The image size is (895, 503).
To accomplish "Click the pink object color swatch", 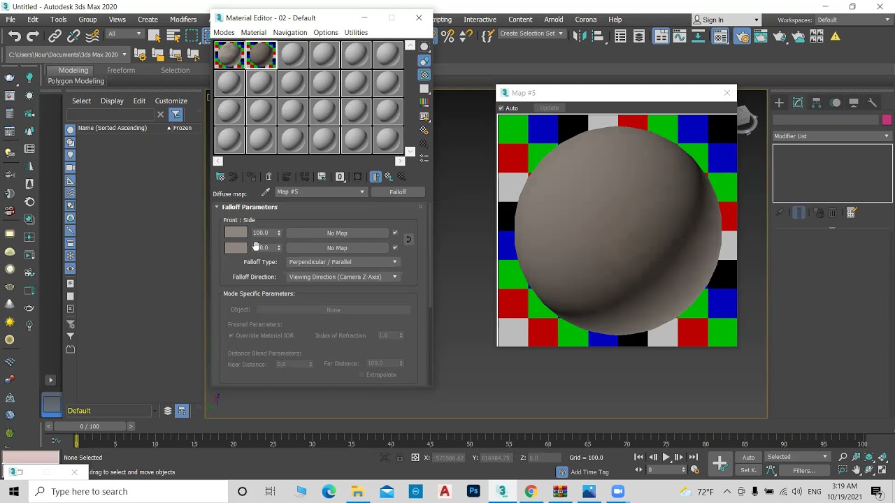I will pos(887,120).
